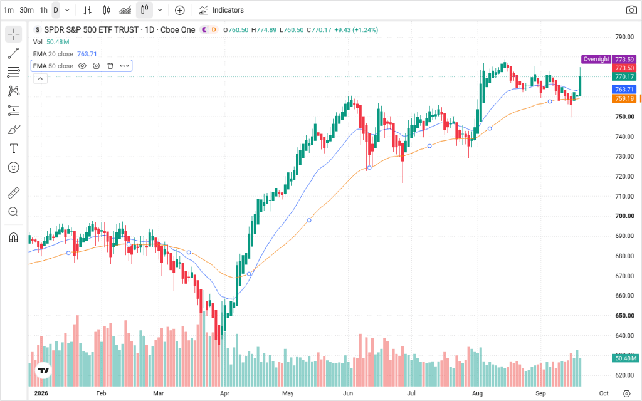Open the timeframe interval dropdown
This screenshot has width=642, height=401.
click(x=67, y=10)
